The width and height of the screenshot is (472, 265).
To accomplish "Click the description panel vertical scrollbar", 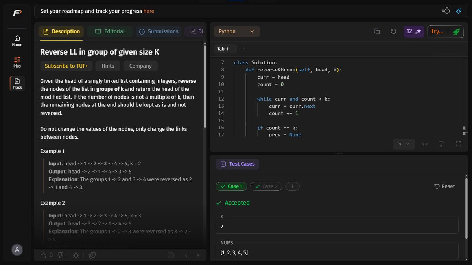I will pos(204,86).
